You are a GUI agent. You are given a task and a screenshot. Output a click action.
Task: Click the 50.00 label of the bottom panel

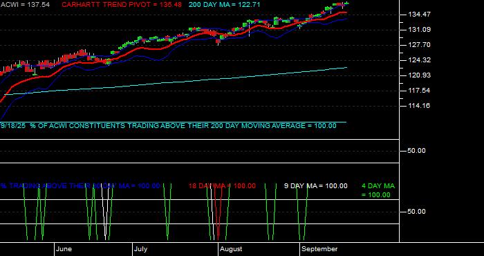click(417, 212)
